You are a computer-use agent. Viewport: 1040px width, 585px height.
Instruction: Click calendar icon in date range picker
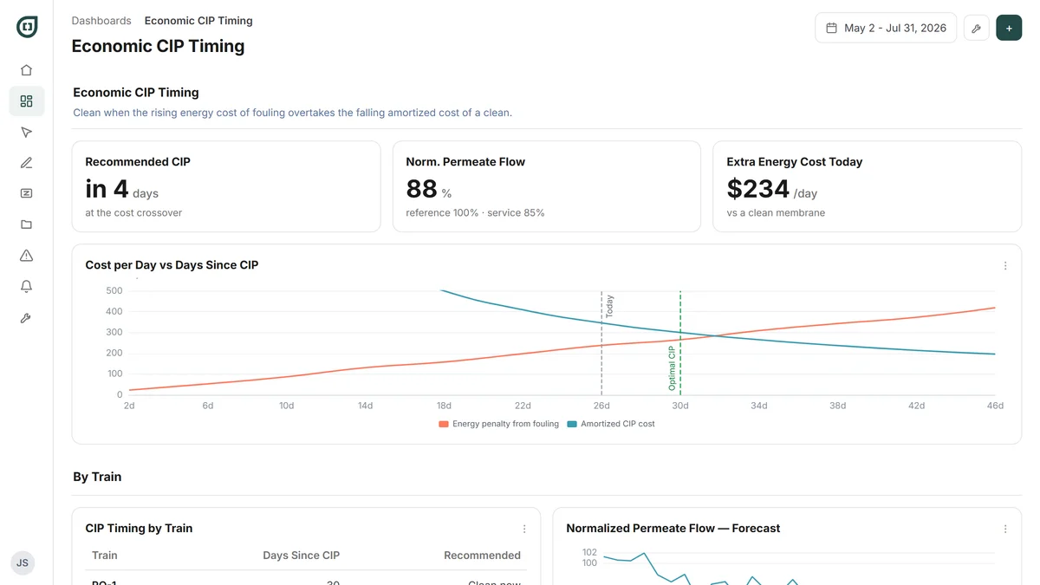(831, 28)
